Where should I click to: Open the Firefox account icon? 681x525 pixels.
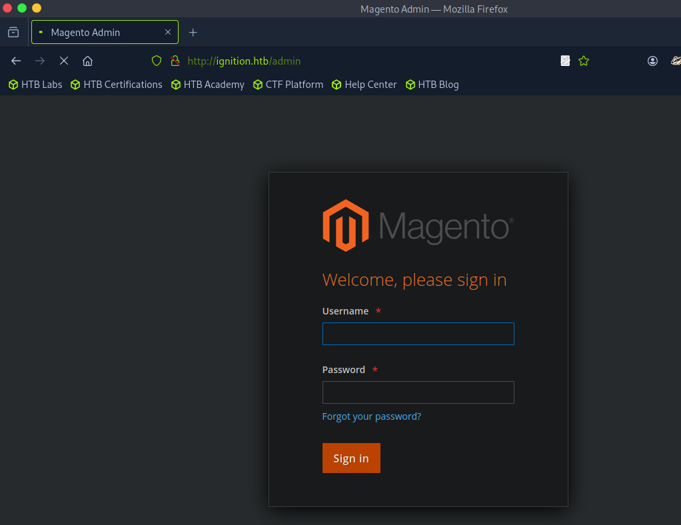652,61
